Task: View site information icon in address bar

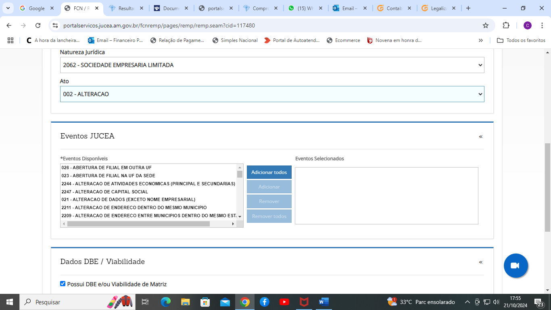Action: (x=56, y=25)
